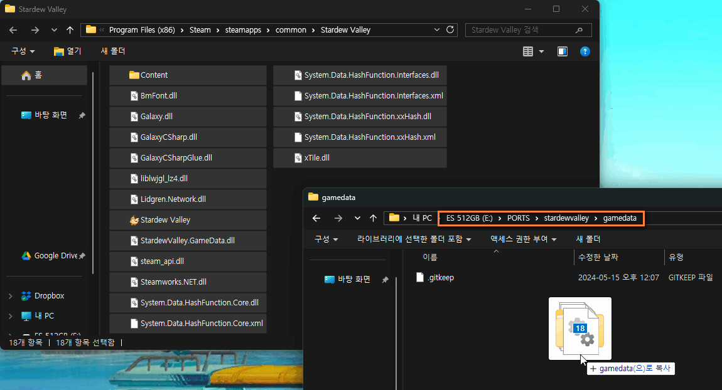Select 내 PC in the sidebar
Image resolution: width=722 pixels, height=390 pixels.
pos(38,316)
